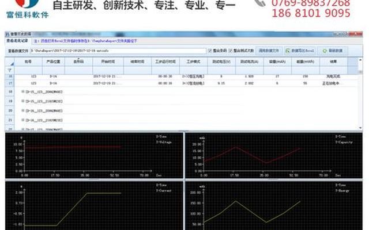Click filter cell under 结果 column

333,70
